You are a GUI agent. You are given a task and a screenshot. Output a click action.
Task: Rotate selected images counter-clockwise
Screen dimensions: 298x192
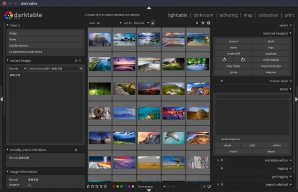224,60
